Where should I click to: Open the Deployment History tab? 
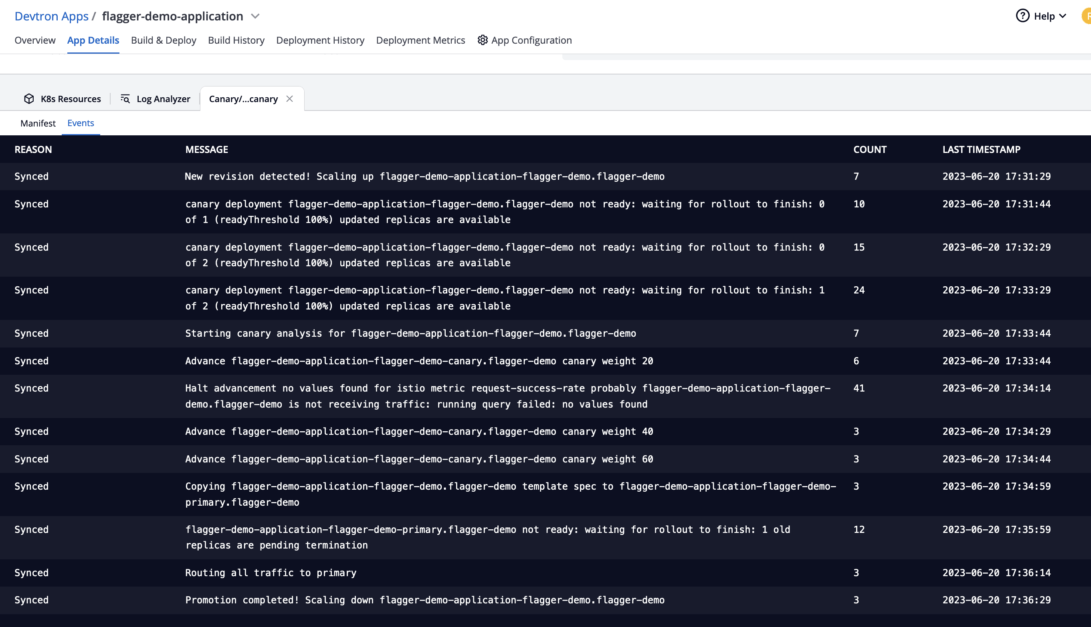pyautogui.click(x=320, y=40)
